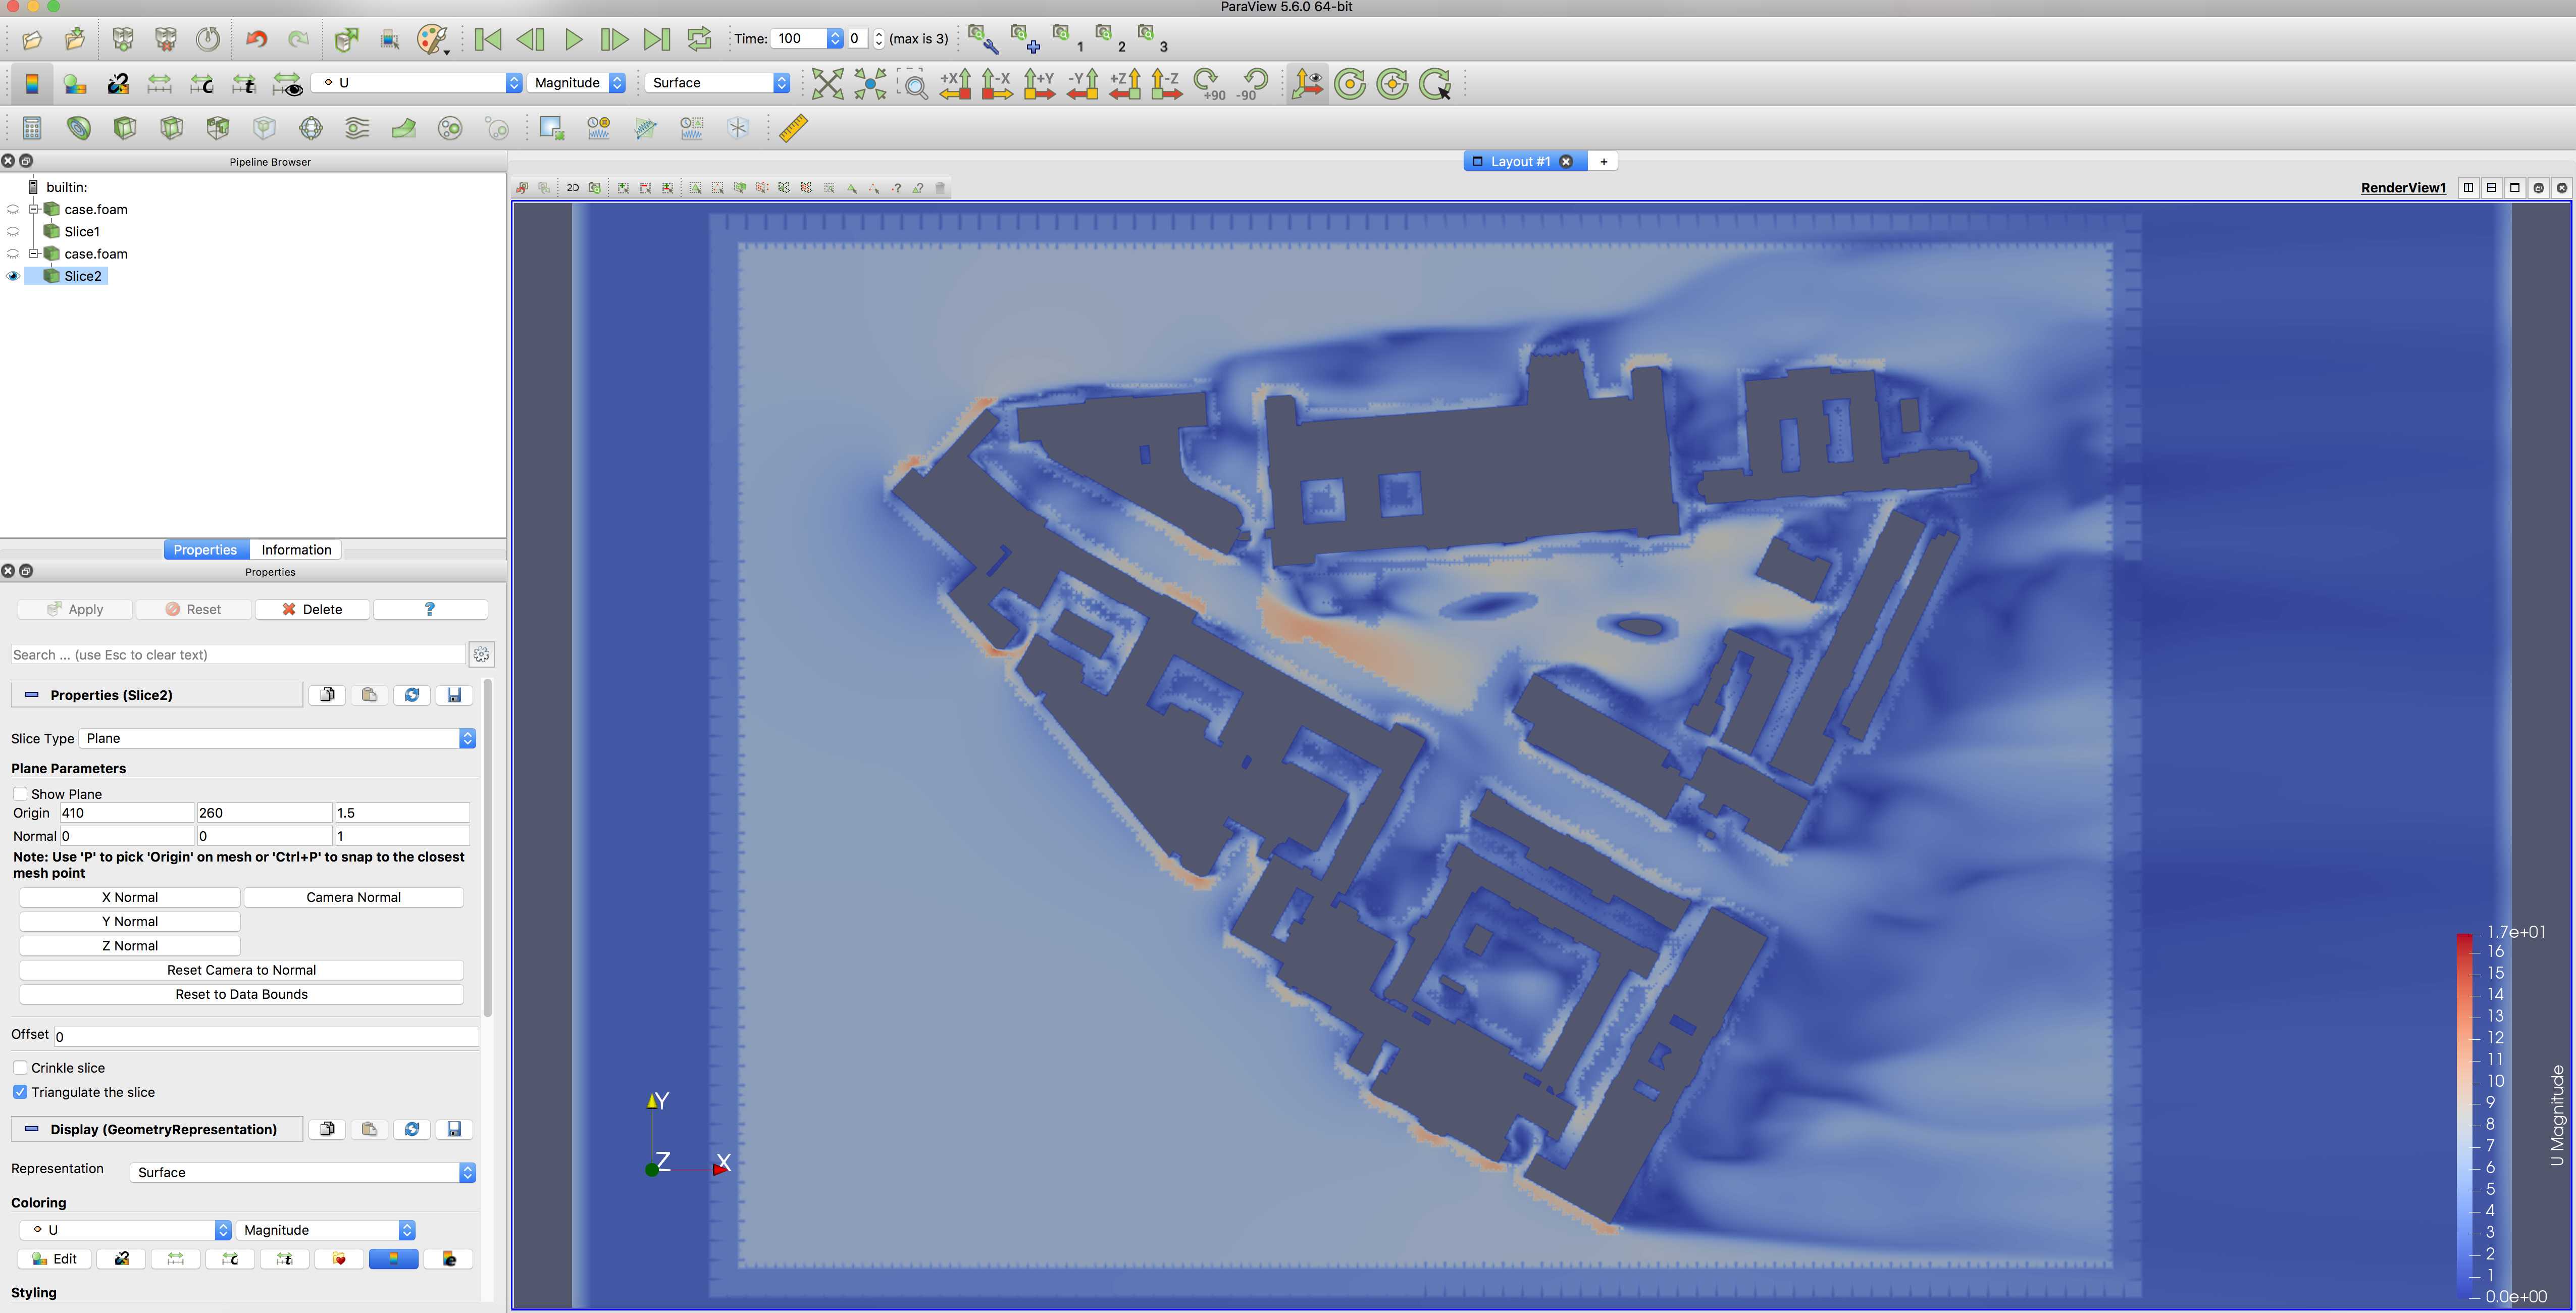
Task: Toggle color legend visibility icon
Action: (x=32, y=83)
